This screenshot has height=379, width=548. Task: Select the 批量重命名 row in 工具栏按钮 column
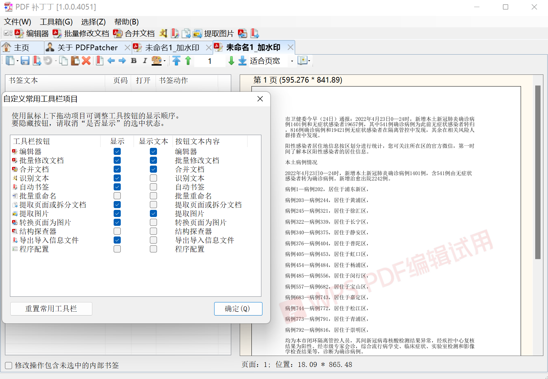coord(38,196)
